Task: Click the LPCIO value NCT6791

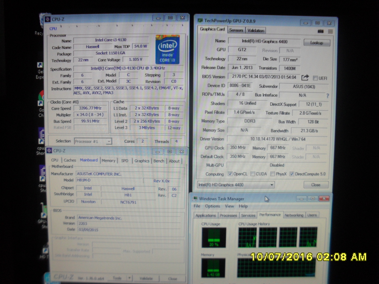Action: click(128, 202)
